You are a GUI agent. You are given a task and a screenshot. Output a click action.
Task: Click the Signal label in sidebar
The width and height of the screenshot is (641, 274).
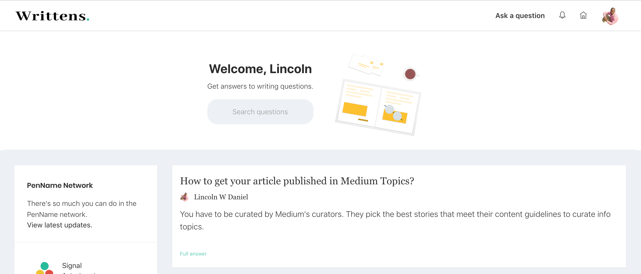(72, 265)
